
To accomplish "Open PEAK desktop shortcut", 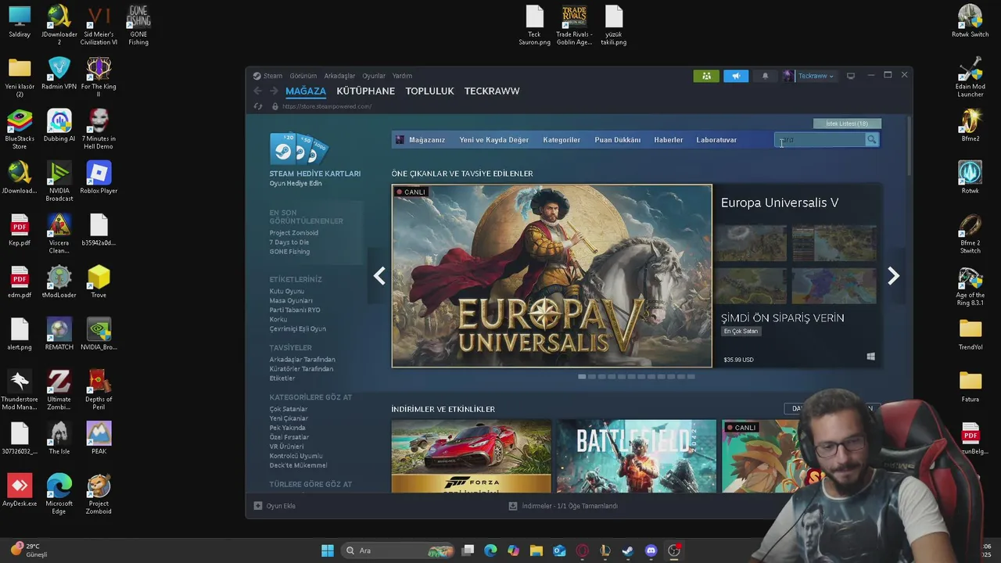I will [x=99, y=438].
